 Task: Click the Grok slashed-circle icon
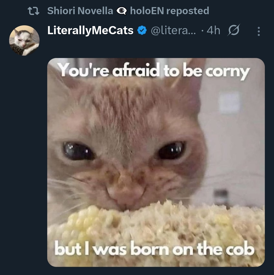tap(234, 30)
